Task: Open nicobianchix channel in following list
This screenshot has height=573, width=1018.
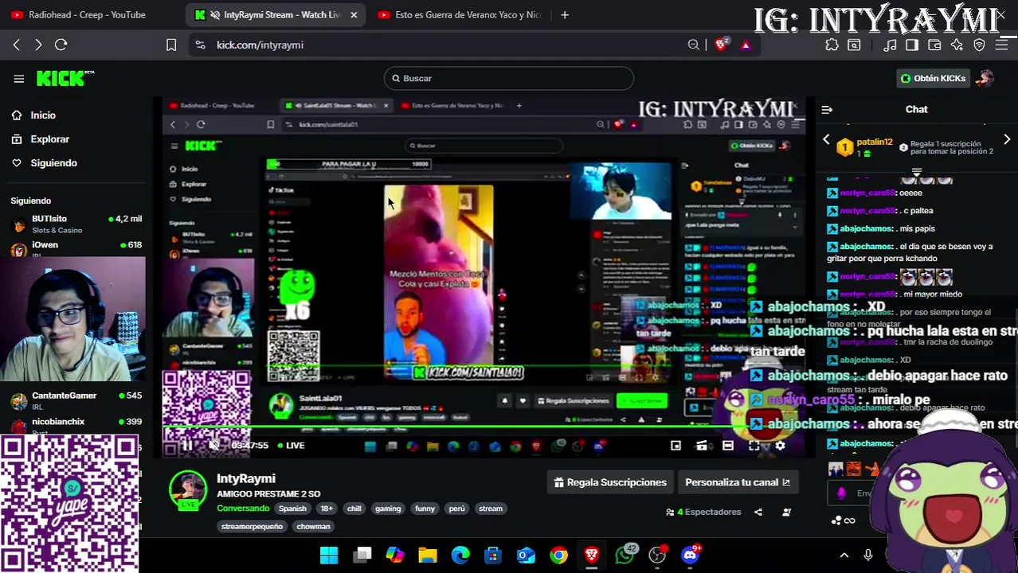Action: [x=76, y=425]
